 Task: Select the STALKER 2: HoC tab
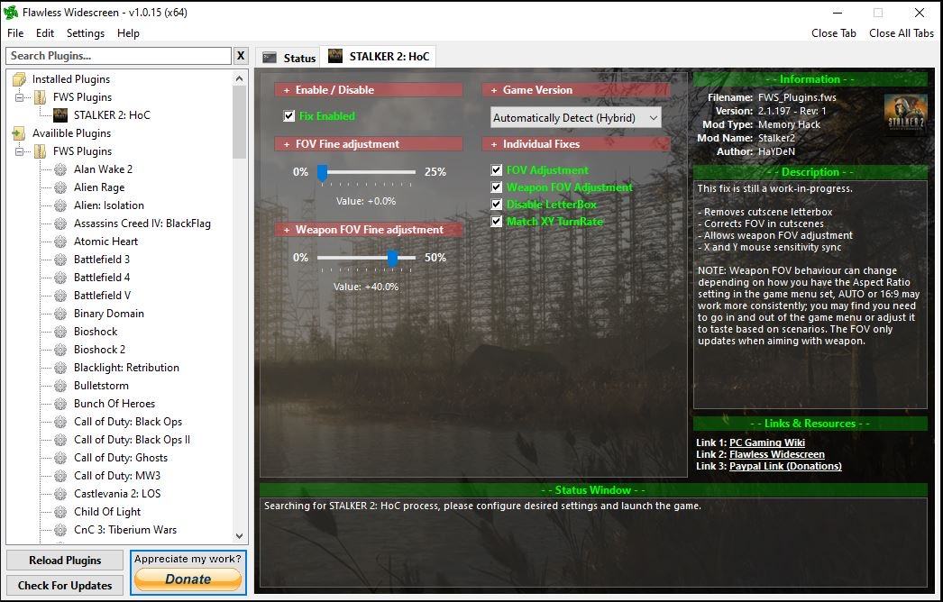tap(379, 57)
